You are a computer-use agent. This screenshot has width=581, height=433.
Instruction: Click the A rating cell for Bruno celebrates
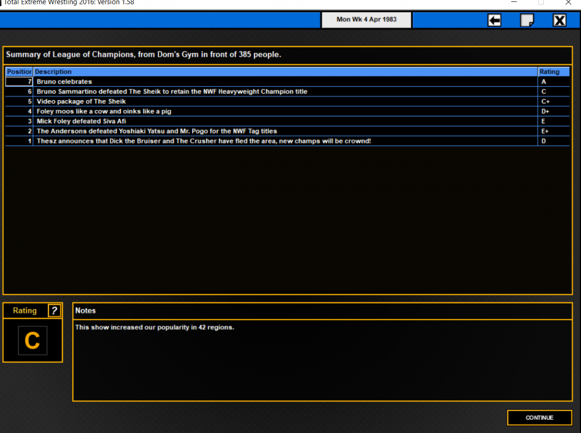[x=554, y=82]
